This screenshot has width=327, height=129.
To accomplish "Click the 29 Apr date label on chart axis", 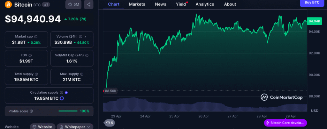I will click(x=291, y=116).
